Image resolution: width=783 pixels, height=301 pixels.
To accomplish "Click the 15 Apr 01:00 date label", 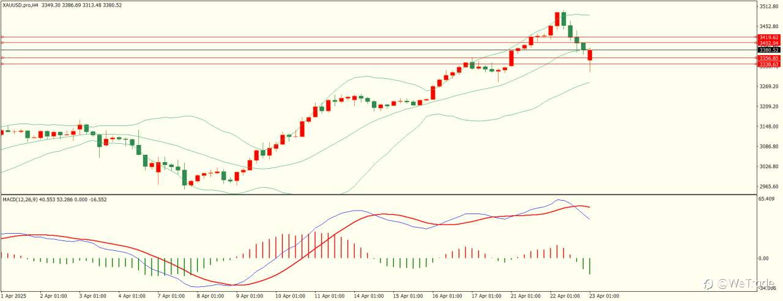I will 407,296.
